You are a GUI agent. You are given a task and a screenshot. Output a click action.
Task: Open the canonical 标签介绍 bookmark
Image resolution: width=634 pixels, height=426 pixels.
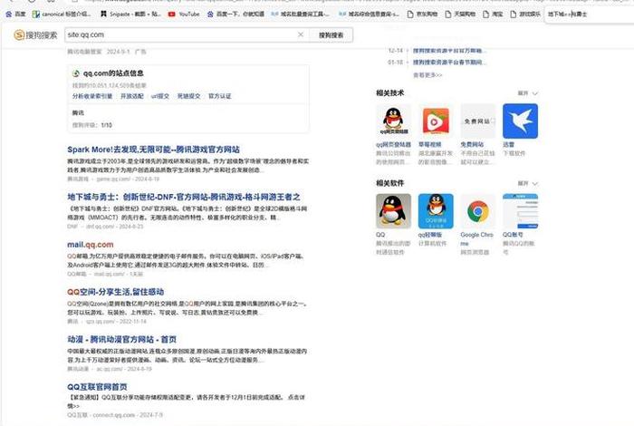[x=62, y=15]
